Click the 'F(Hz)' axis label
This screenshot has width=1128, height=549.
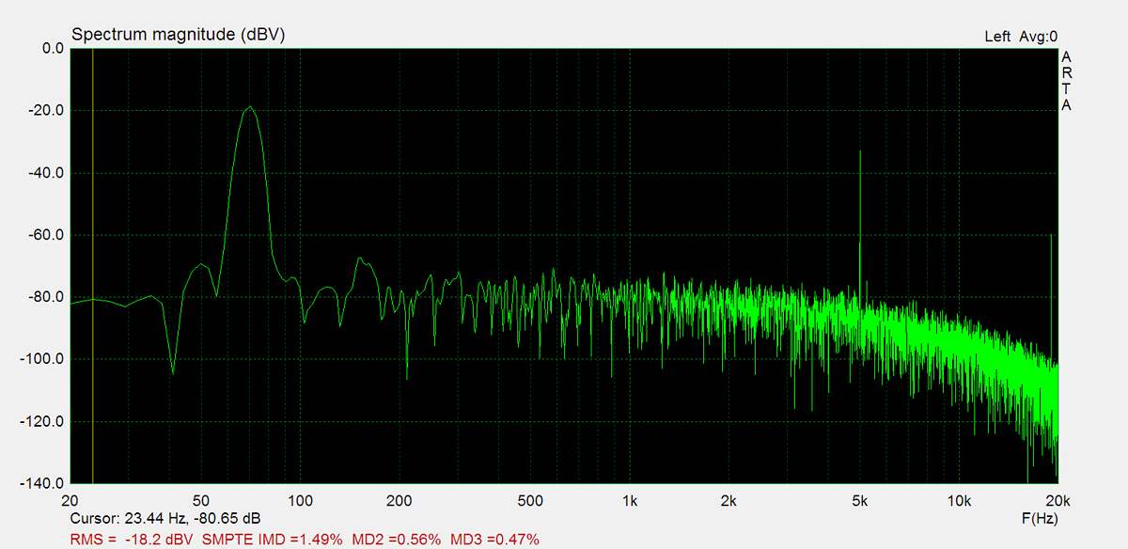[1039, 518]
